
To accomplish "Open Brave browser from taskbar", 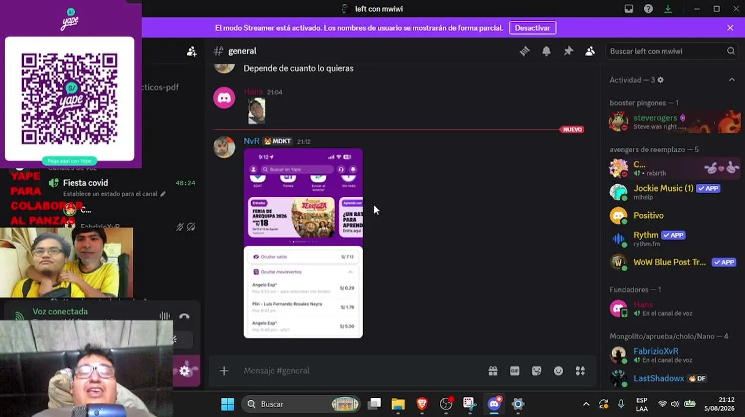I will coord(422,404).
